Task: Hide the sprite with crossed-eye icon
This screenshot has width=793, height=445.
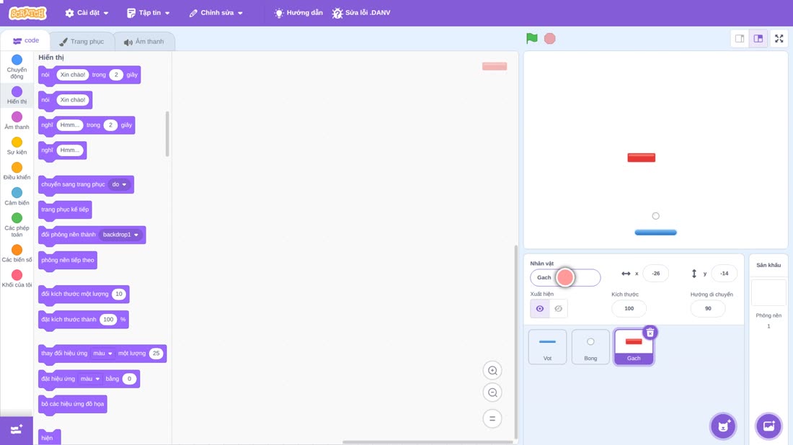Action: coord(558,309)
